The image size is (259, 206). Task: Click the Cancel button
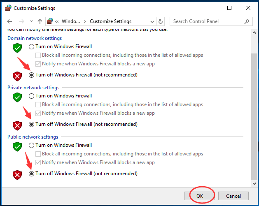[233, 196]
